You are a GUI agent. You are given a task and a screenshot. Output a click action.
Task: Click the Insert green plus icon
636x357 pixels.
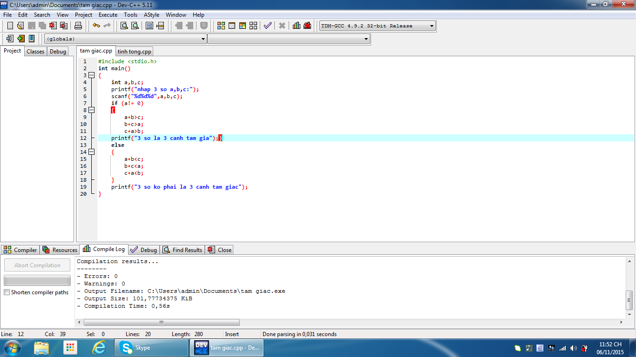tap(21, 39)
